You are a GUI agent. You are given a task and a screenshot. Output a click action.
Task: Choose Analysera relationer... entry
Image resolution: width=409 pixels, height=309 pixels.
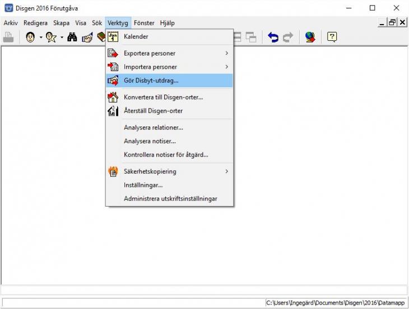(x=169, y=128)
